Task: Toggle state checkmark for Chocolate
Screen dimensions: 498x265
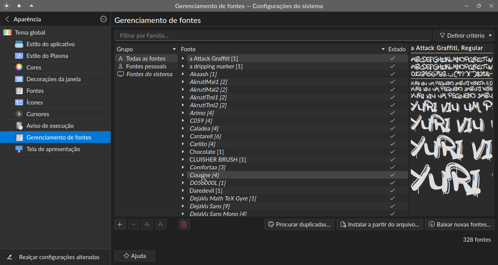Action: point(393,152)
